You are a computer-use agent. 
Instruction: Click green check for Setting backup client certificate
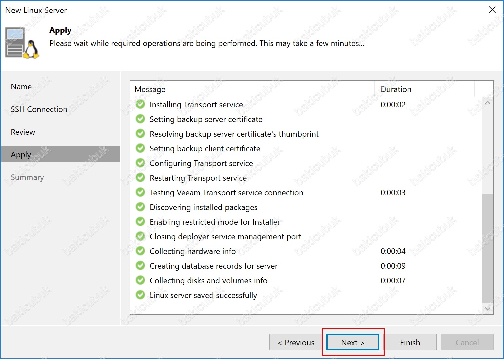(x=140, y=148)
